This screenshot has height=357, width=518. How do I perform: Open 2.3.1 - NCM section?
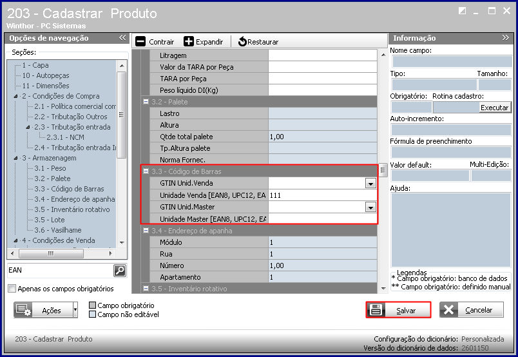[65, 137]
